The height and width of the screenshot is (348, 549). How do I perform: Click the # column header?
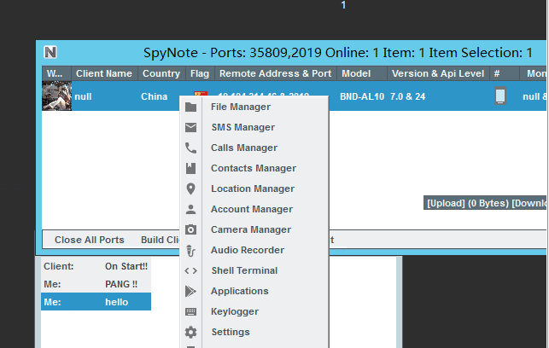(x=505, y=73)
